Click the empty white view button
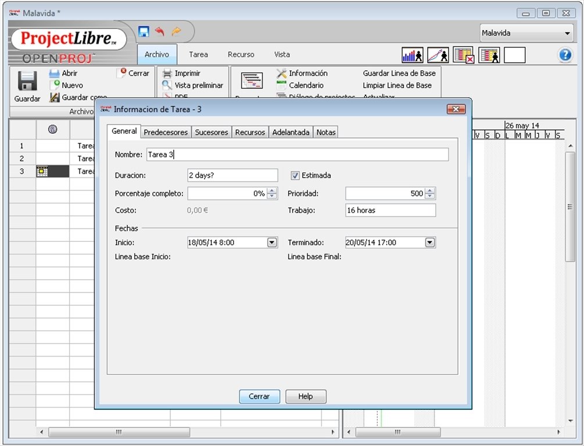The image size is (584, 446). (x=515, y=55)
